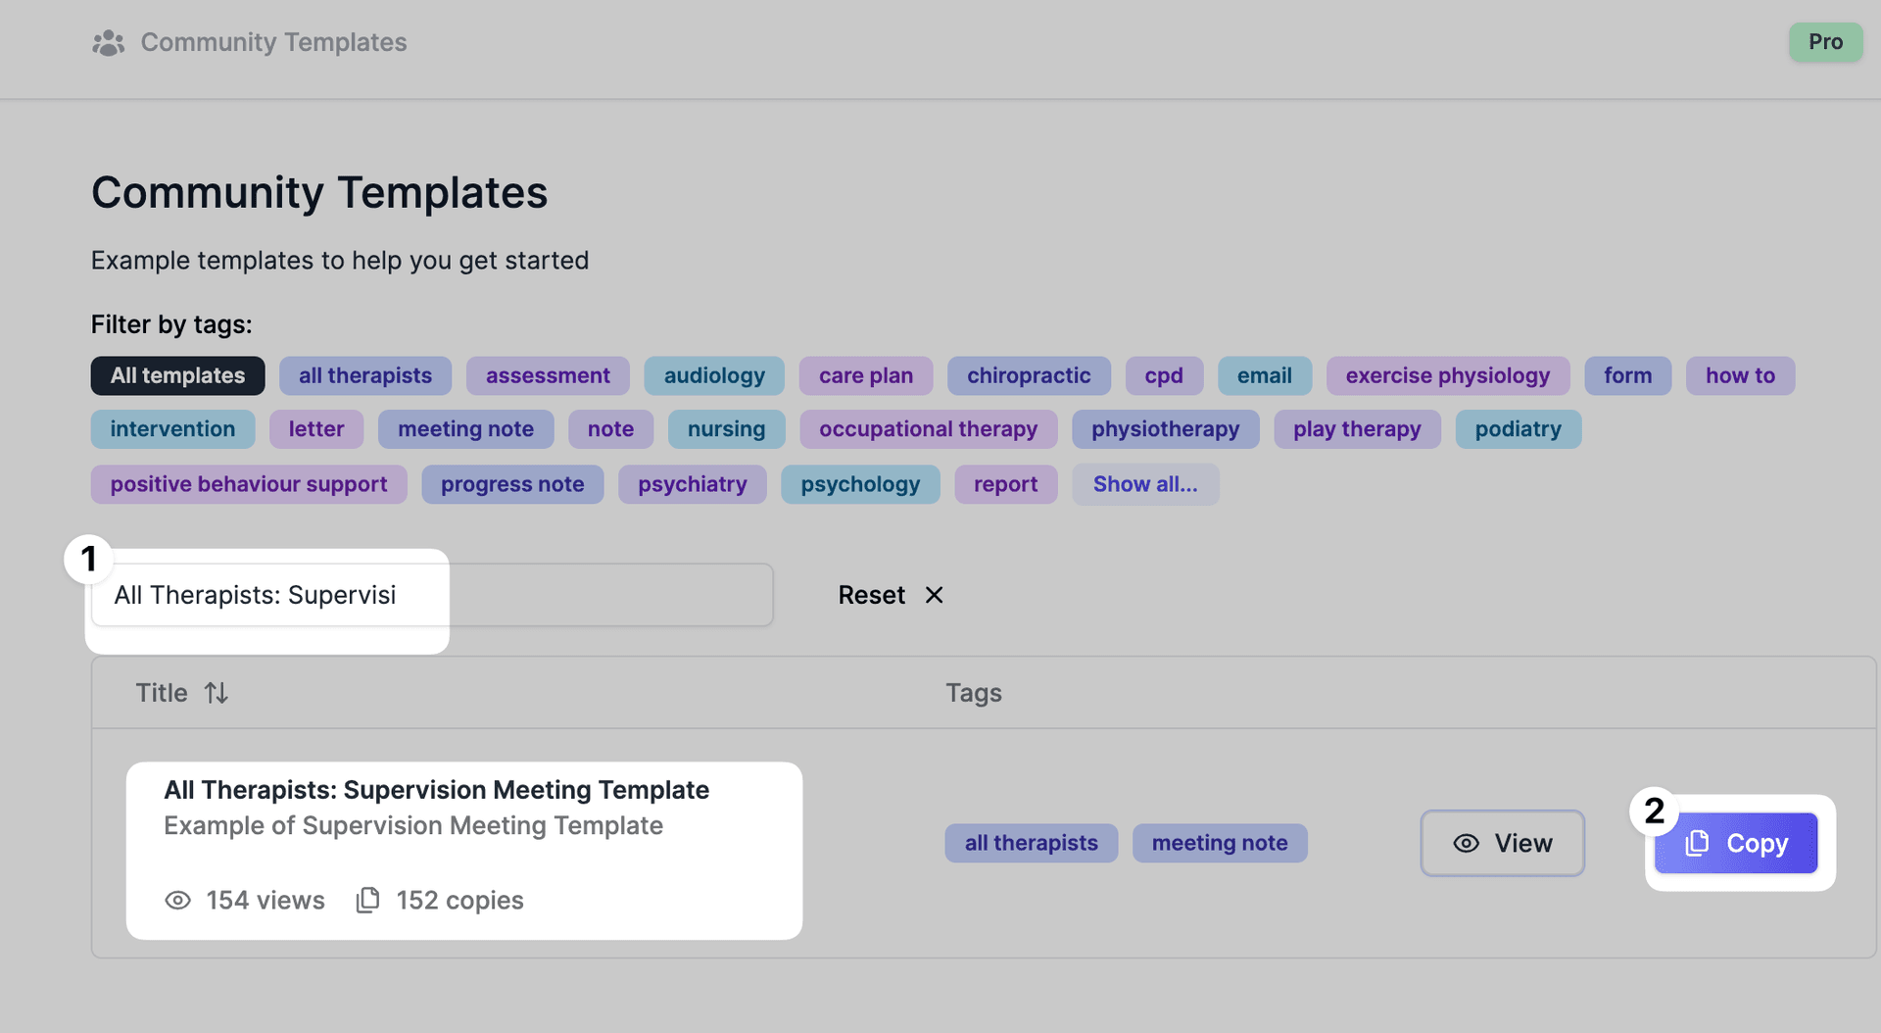Click the copy icon inside the Copy button

tap(1698, 843)
